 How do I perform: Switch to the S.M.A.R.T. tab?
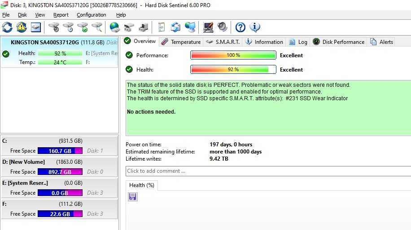(x=223, y=42)
